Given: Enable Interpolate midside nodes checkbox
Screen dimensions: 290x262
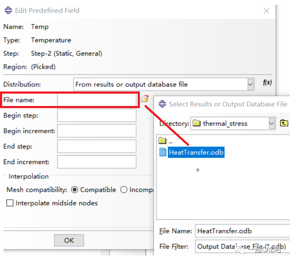Looking at the screenshot, I should (x=10, y=203).
